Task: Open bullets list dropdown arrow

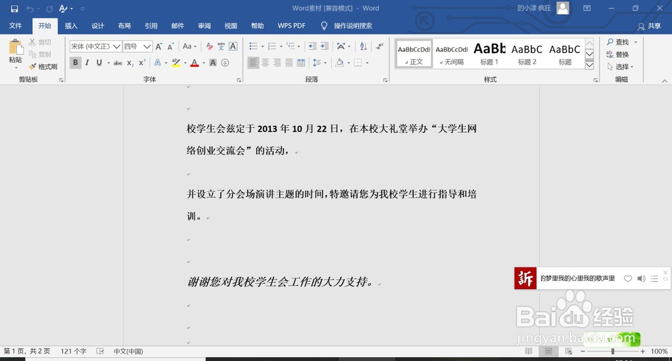Action: tap(262, 46)
